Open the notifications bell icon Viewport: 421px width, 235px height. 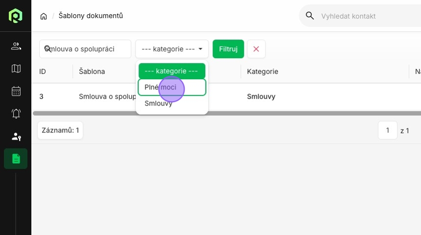[x=16, y=114]
